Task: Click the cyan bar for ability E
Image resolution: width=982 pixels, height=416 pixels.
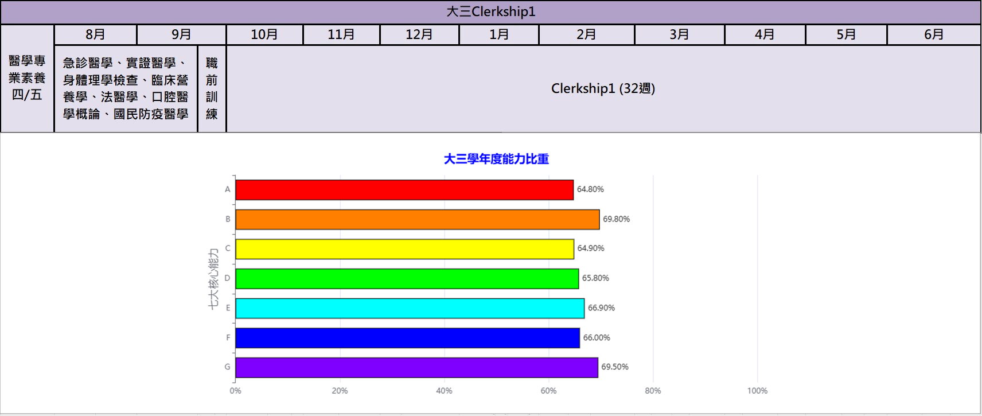Action: pyautogui.click(x=410, y=308)
